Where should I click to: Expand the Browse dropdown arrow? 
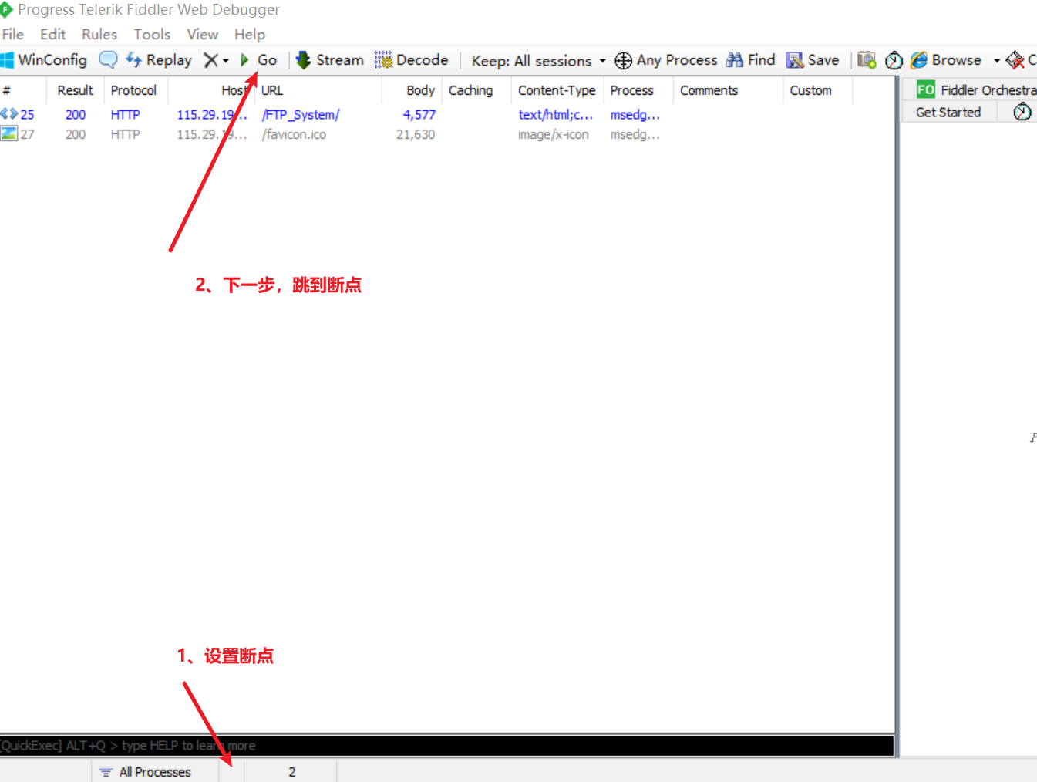click(996, 60)
